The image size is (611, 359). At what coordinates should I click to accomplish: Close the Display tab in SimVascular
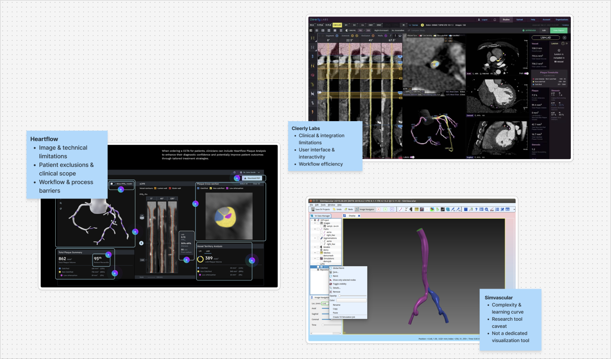coord(359,216)
